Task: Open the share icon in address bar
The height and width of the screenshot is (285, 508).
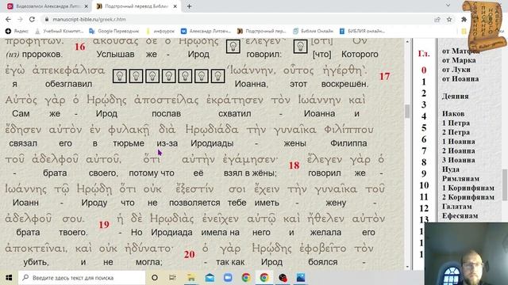Action: click(x=437, y=19)
